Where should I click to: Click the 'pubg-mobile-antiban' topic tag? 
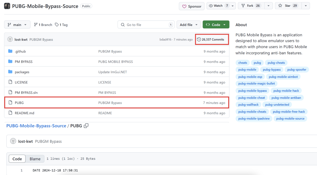(x=286, y=98)
